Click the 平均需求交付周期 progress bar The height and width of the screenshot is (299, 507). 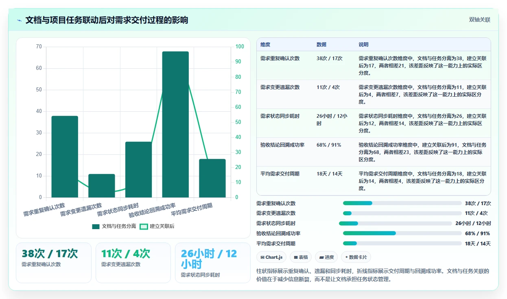[x=402, y=243]
